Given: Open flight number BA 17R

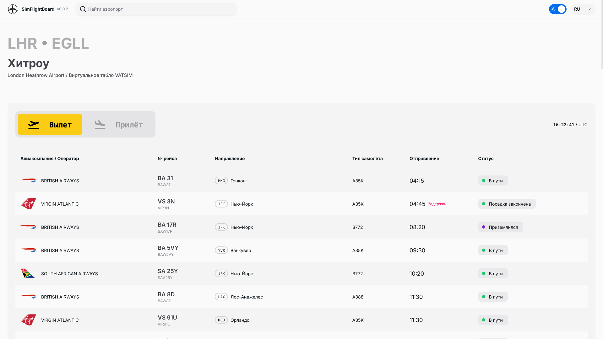Looking at the screenshot, I should [167, 225].
